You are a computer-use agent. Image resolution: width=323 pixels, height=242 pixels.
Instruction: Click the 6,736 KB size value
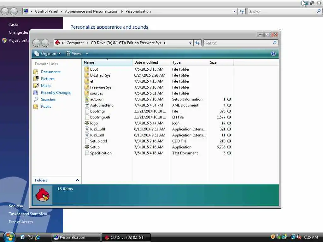coord(224,147)
